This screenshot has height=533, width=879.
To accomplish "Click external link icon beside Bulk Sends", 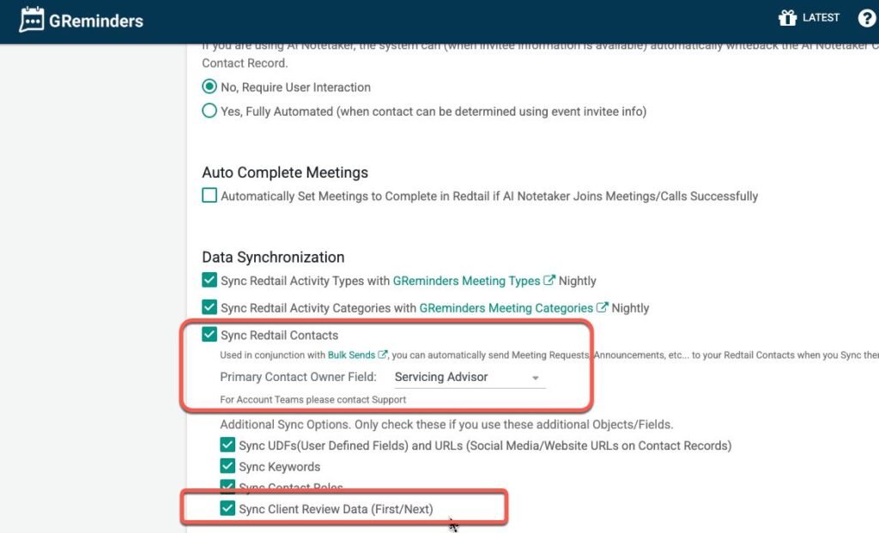I will [x=383, y=354].
